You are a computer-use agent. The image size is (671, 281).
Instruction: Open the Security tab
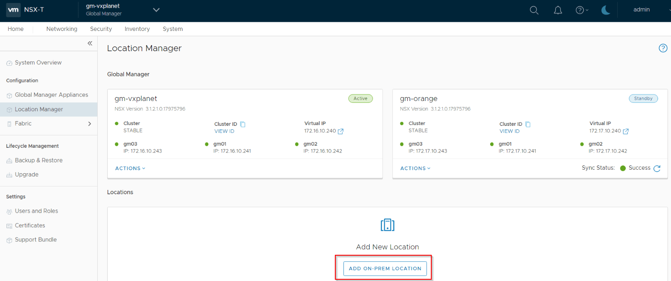point(101,29)
